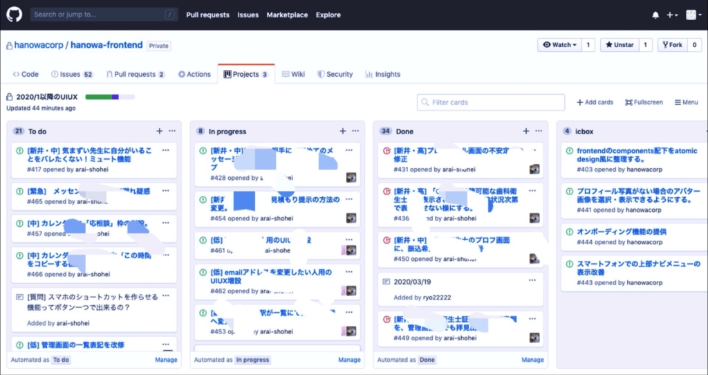The image size is (708, 375).
Task: Open Explore in top nav
Action: click(328, 15)
